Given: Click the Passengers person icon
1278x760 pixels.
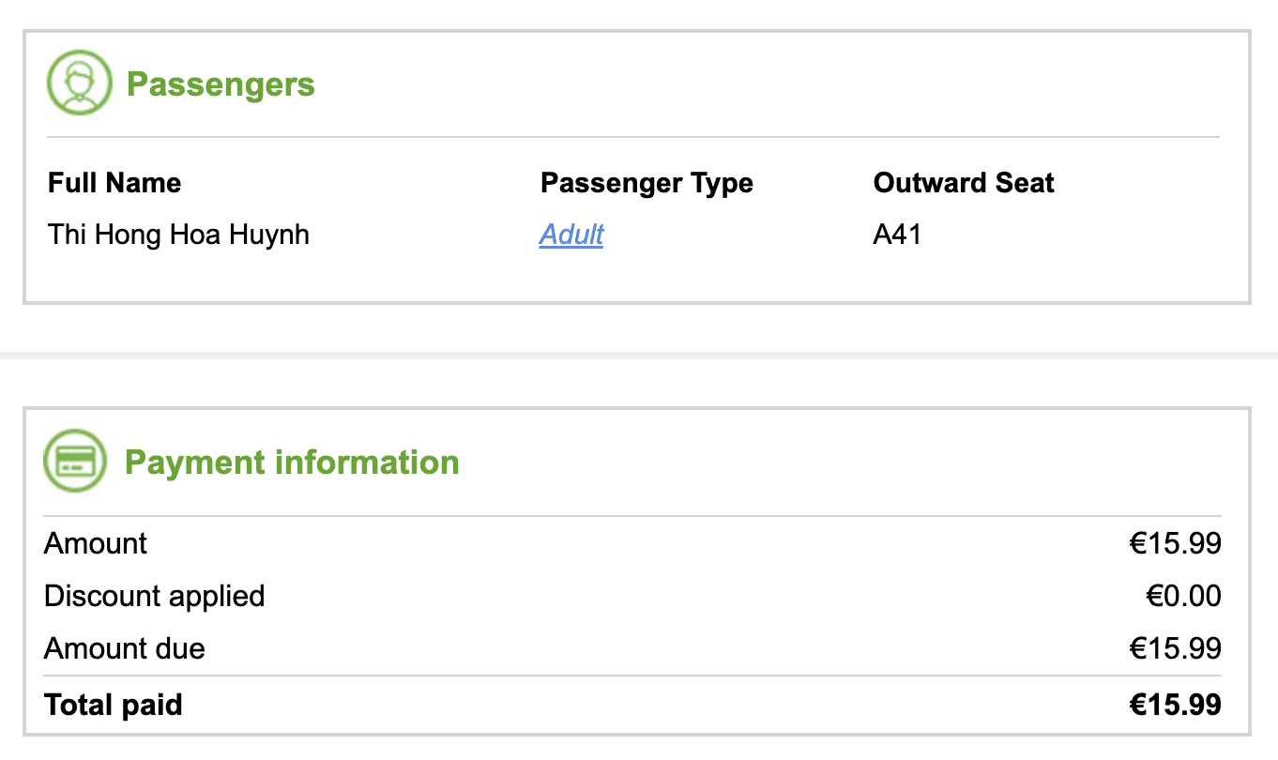Looking at the screenshot, I should pyautogui.click(x=79, y=84).
